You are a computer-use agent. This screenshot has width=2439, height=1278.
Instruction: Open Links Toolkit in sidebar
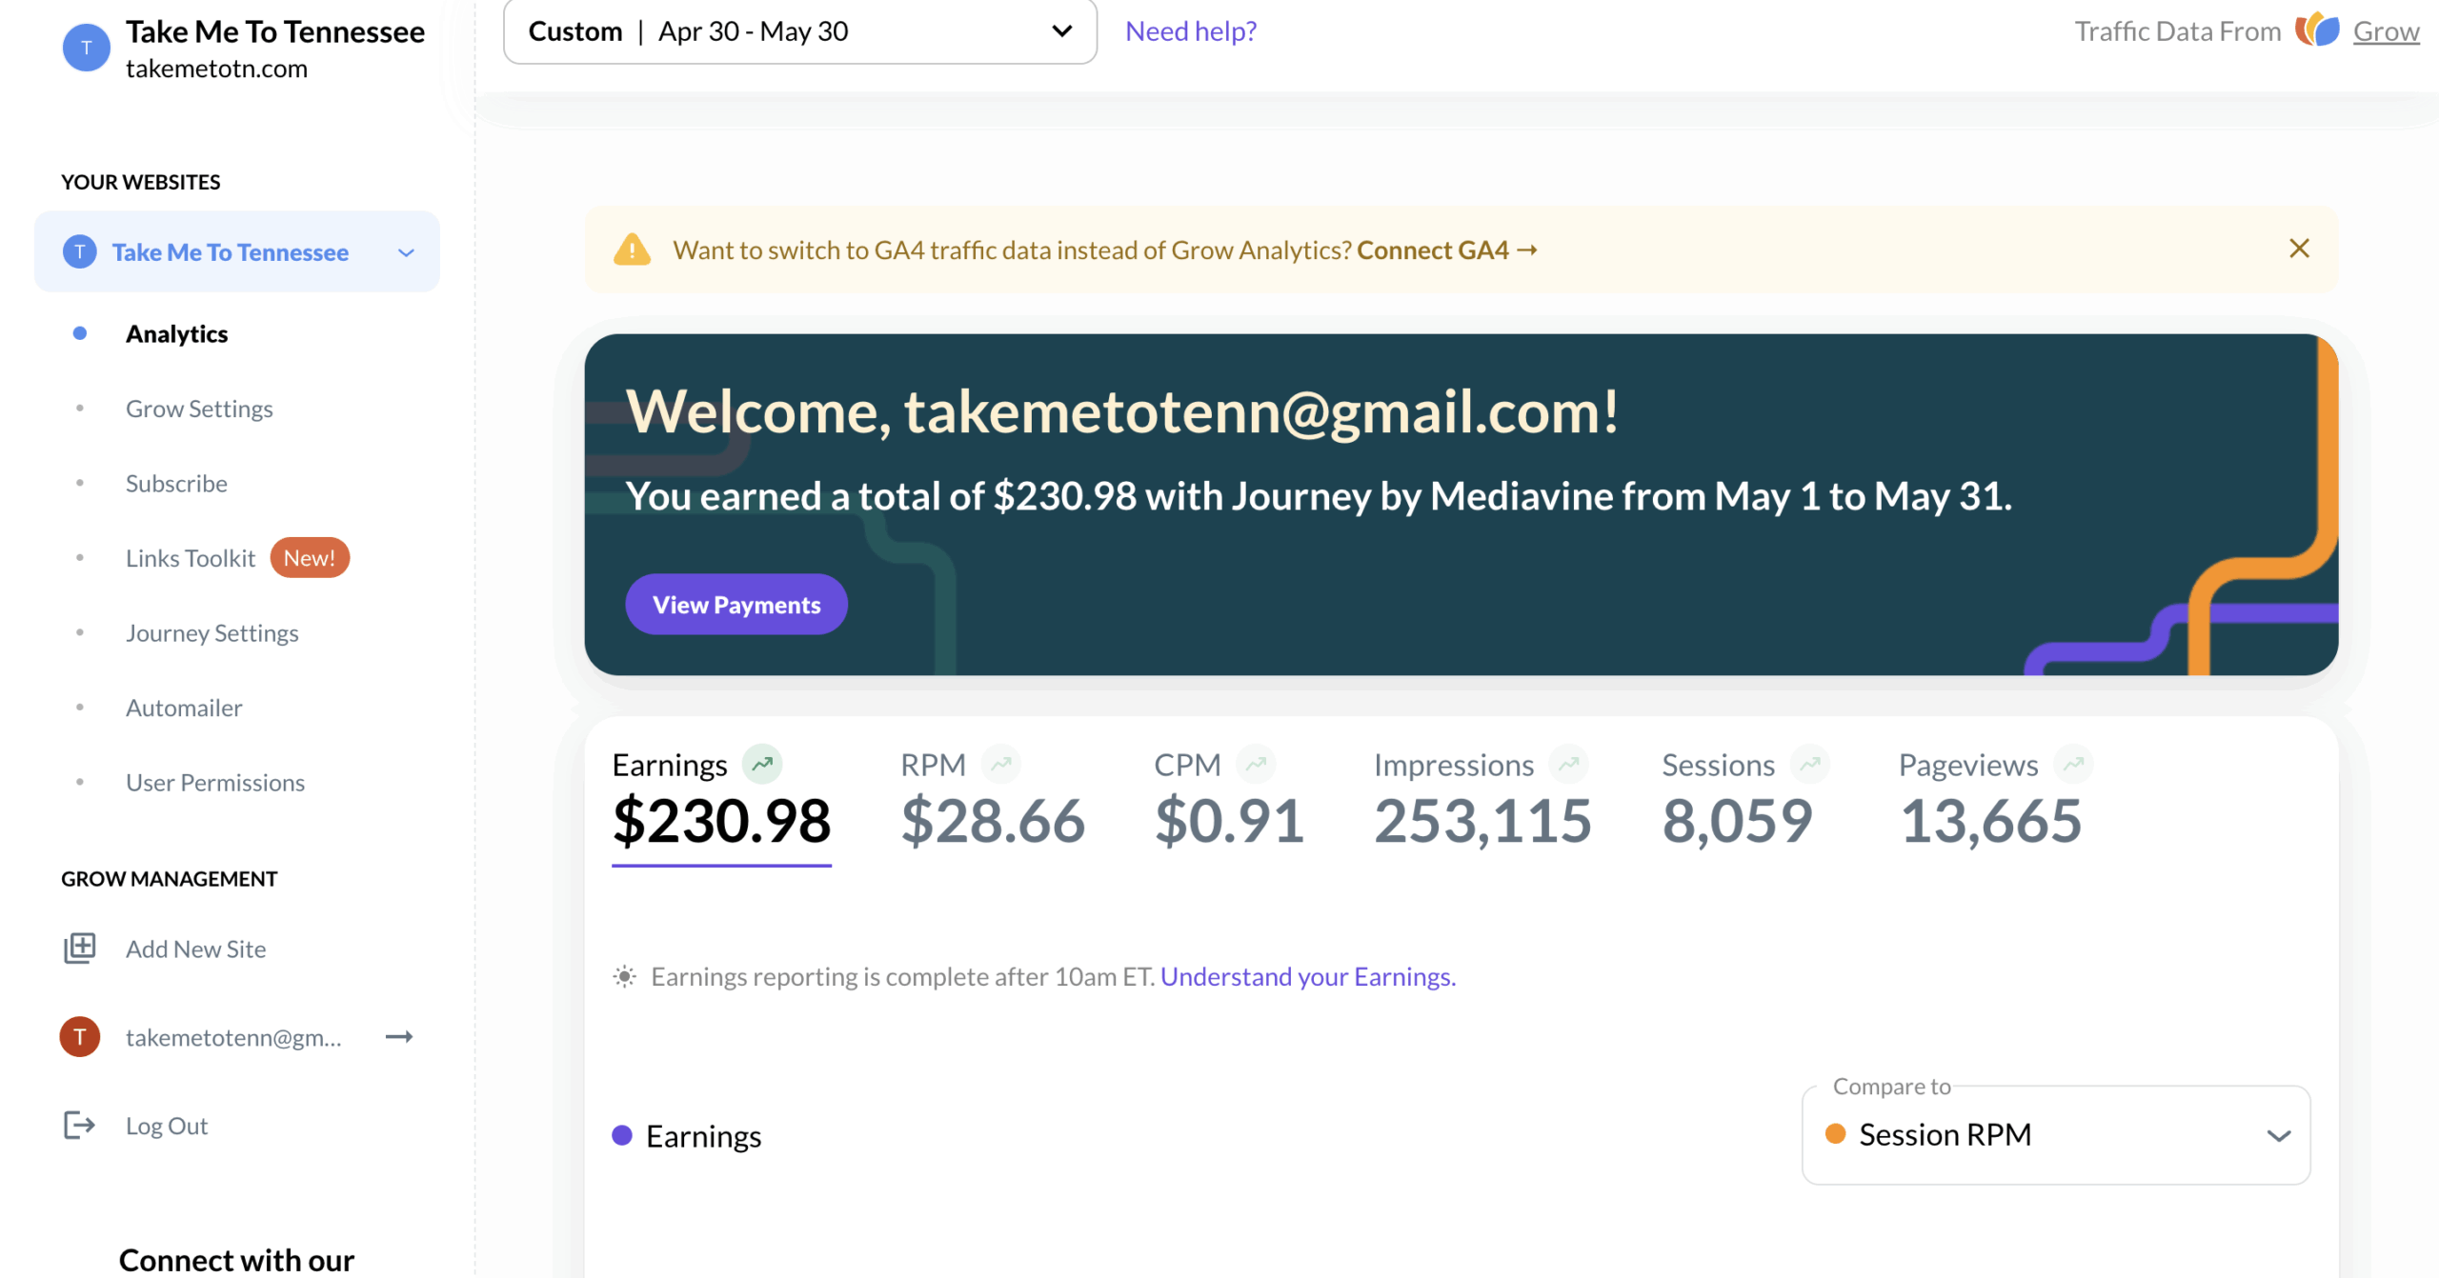pos(191,558)
